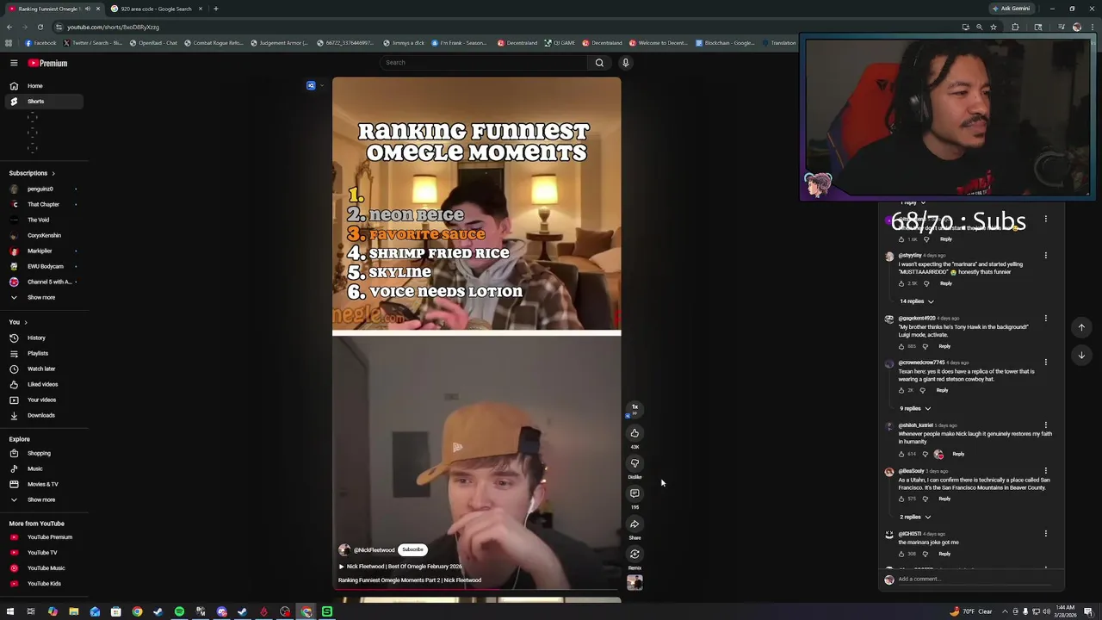Image resolution: width=1102 pixels, height=620 pixels.
Task: Reply to the @shiloh_katriel comment
Action: [x=958, y=454]
